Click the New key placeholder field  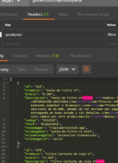coord(54,44)
